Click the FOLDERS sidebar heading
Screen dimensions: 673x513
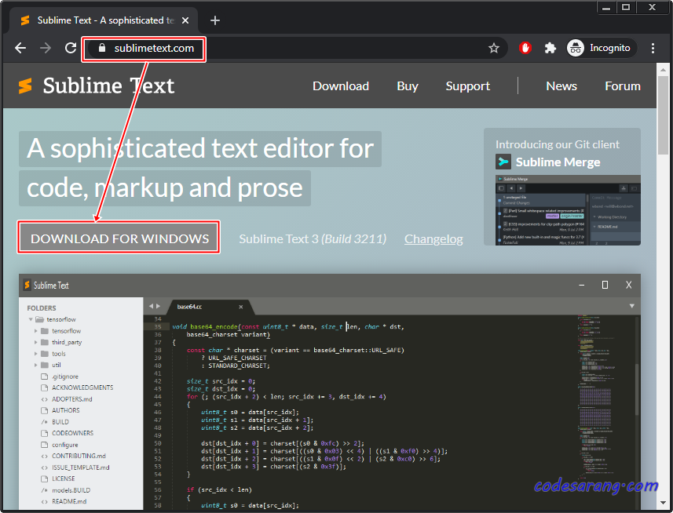41,308
